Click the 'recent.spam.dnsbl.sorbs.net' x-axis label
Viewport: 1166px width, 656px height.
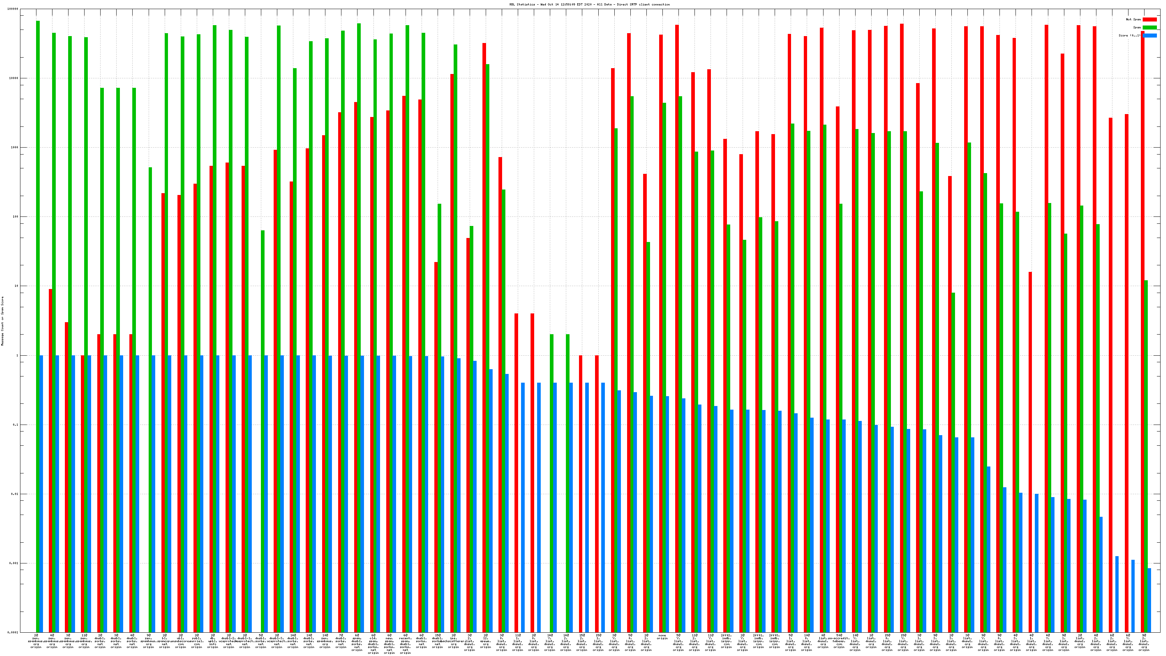405,644
